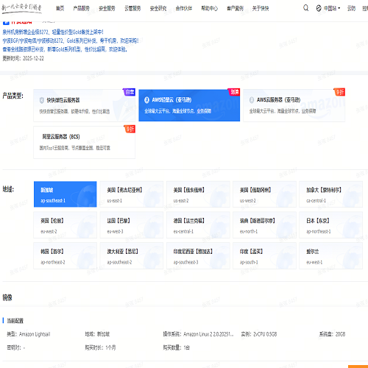Open the 首页 menu item
368x368 pixels.
pos(60,8)
